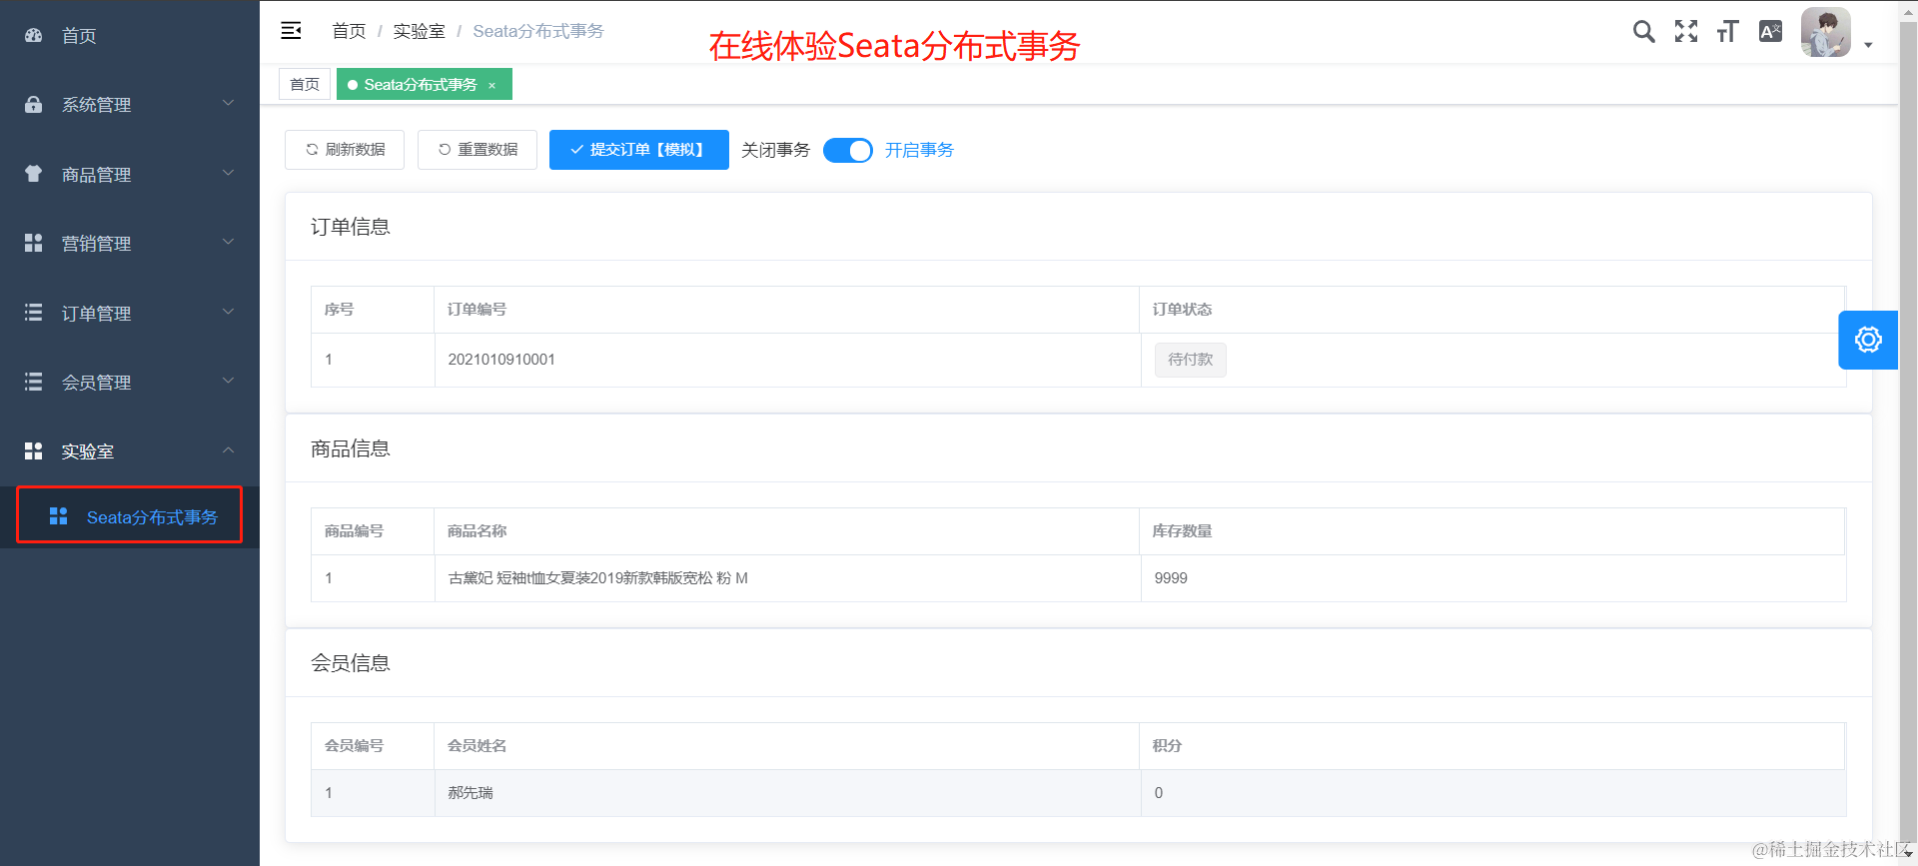The image size is (1918, 866).
Task: Click the 订单管理 list icon
Action: [34, 313]
